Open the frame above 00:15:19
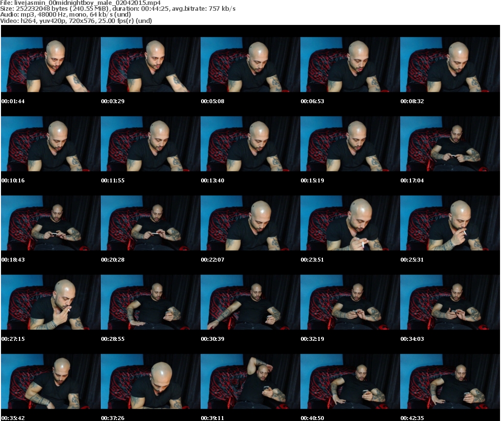The height and width of the screenshot is (421, 501). pos(350,144)
